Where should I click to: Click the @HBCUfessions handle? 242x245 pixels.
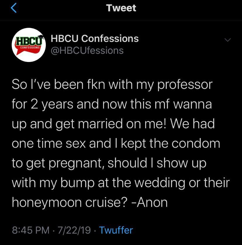click(x=87, y=50)
